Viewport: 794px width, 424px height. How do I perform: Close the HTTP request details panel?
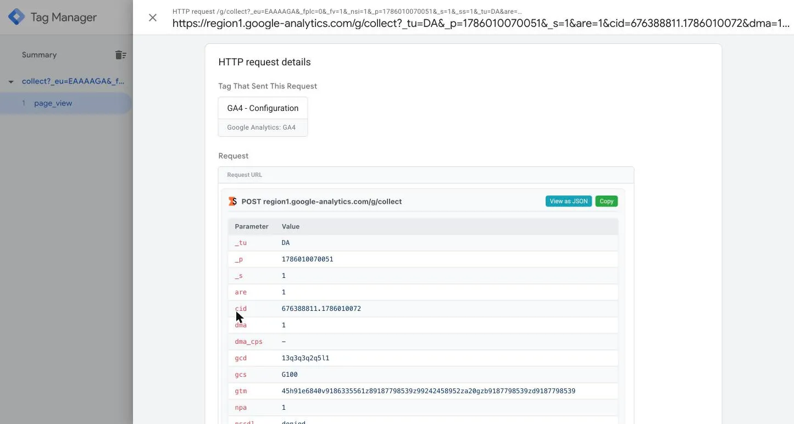[x=153, y=18]
